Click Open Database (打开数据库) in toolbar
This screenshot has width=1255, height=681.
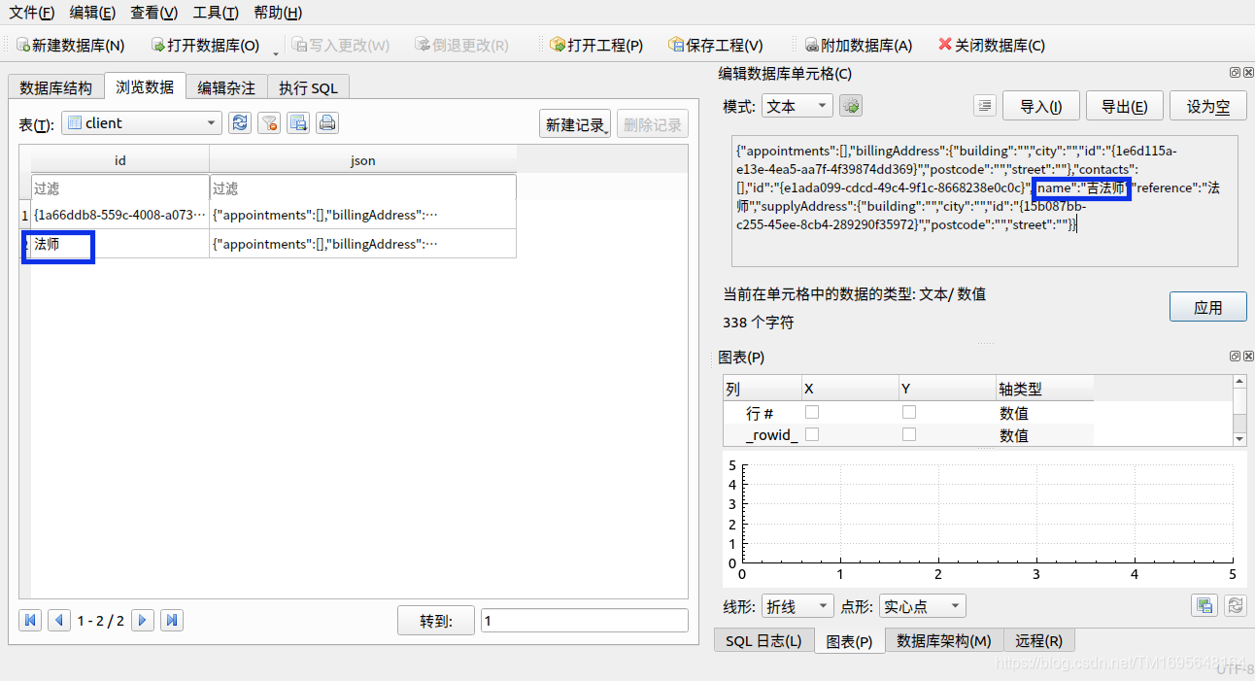click(205, 45)
